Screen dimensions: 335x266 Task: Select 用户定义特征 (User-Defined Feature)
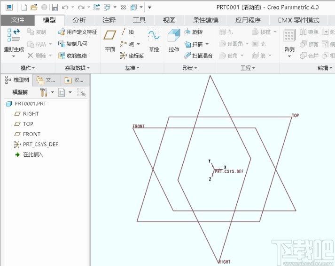pos(78,32)
